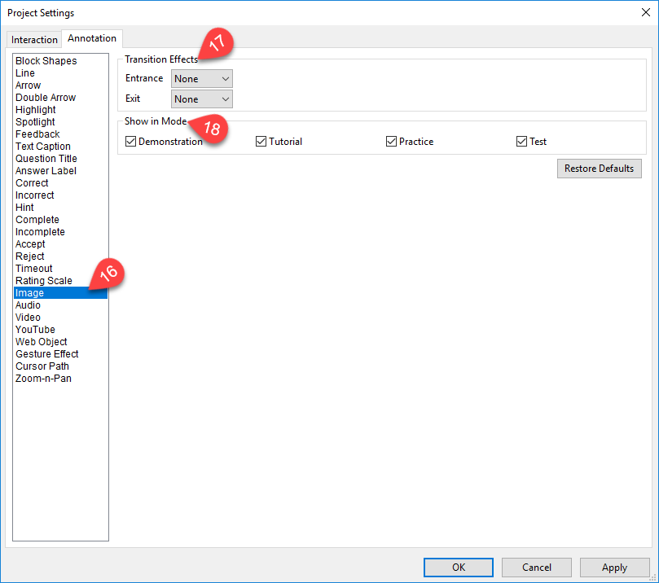659x583 pixels.
Task: Select Rating Scale in the list
Action: (x=44, y=281)
